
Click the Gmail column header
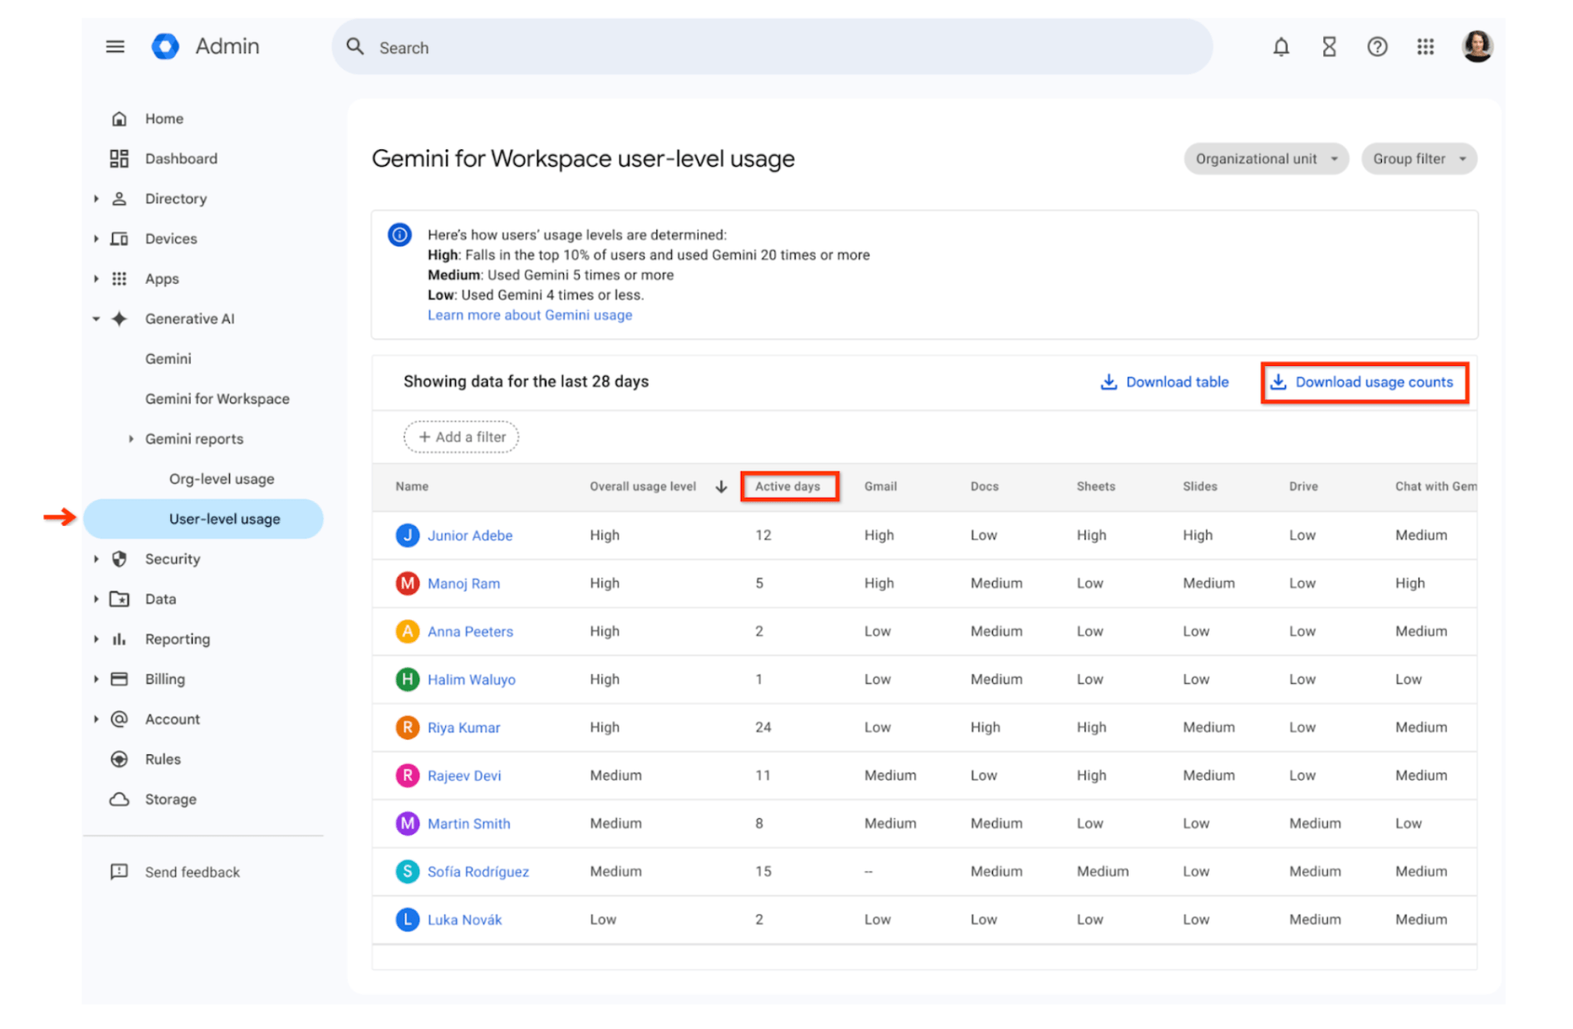pyautogui.click(x=880, y=486)
